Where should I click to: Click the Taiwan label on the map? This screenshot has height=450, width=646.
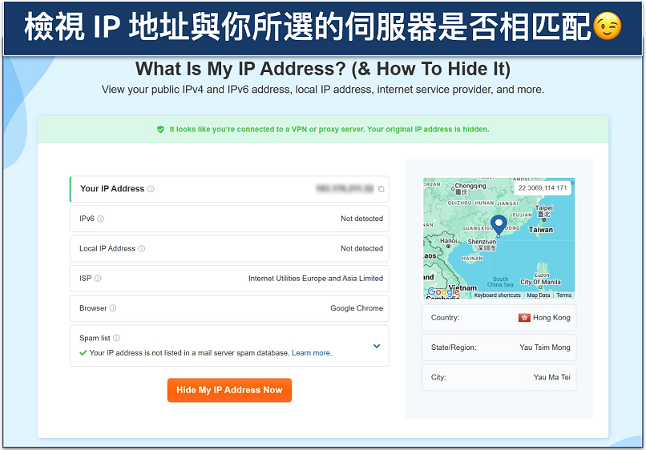point(541,229)
